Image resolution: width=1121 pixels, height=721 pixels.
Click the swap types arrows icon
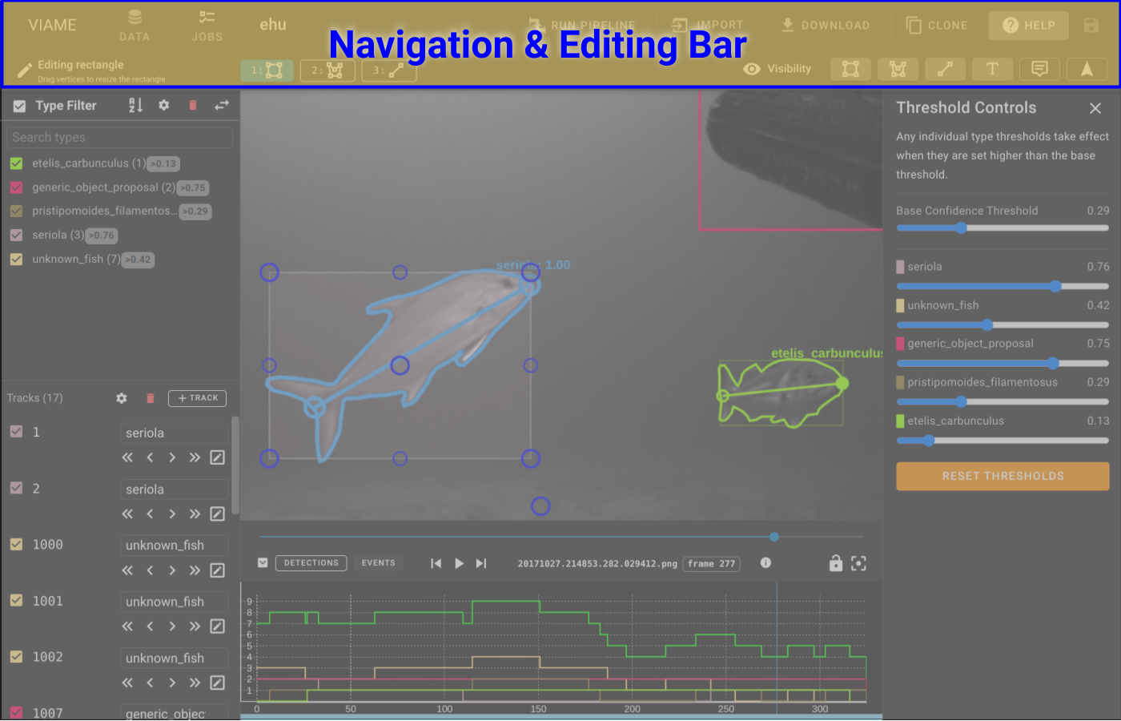click(222, 105)
